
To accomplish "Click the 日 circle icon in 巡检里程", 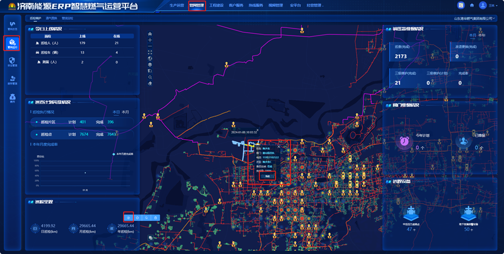I will pos(35,228).
